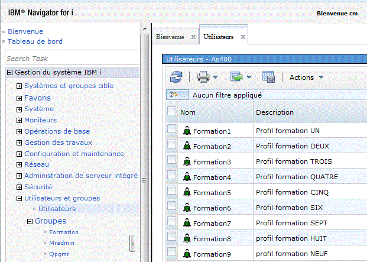Click the 'Profil formation QUATRE' description cell

[297, 177]
